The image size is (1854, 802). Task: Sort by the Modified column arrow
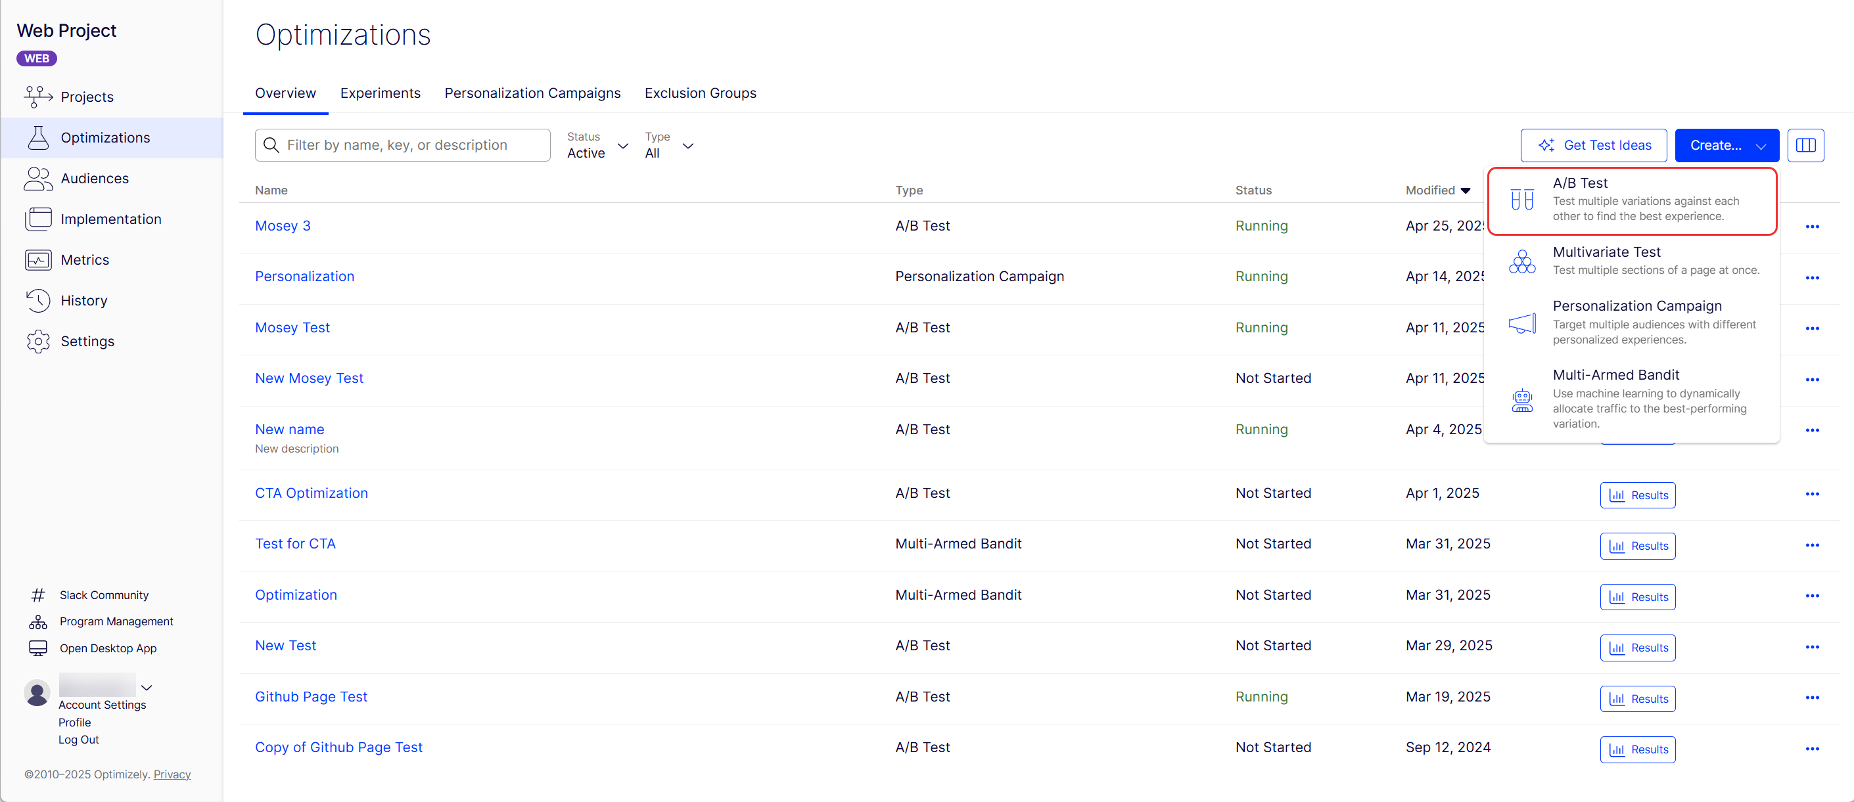(x=1465, y=190)
